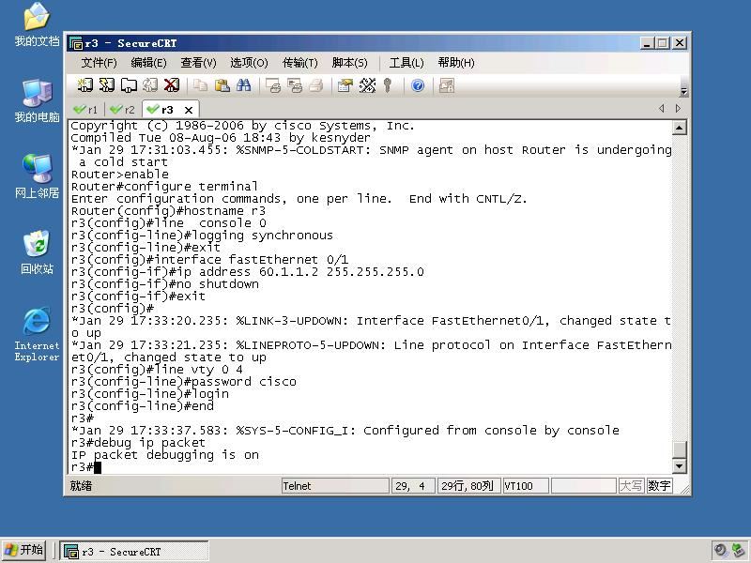Click the tab scroll right arrow
This screenshot has height=563, width=751.
[x=678, y=108]
